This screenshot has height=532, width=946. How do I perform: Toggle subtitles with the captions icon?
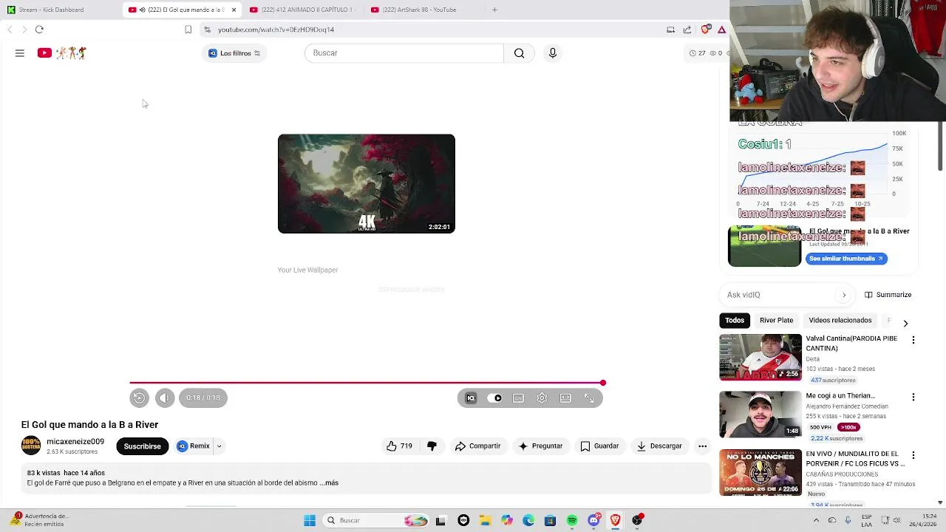518,398
